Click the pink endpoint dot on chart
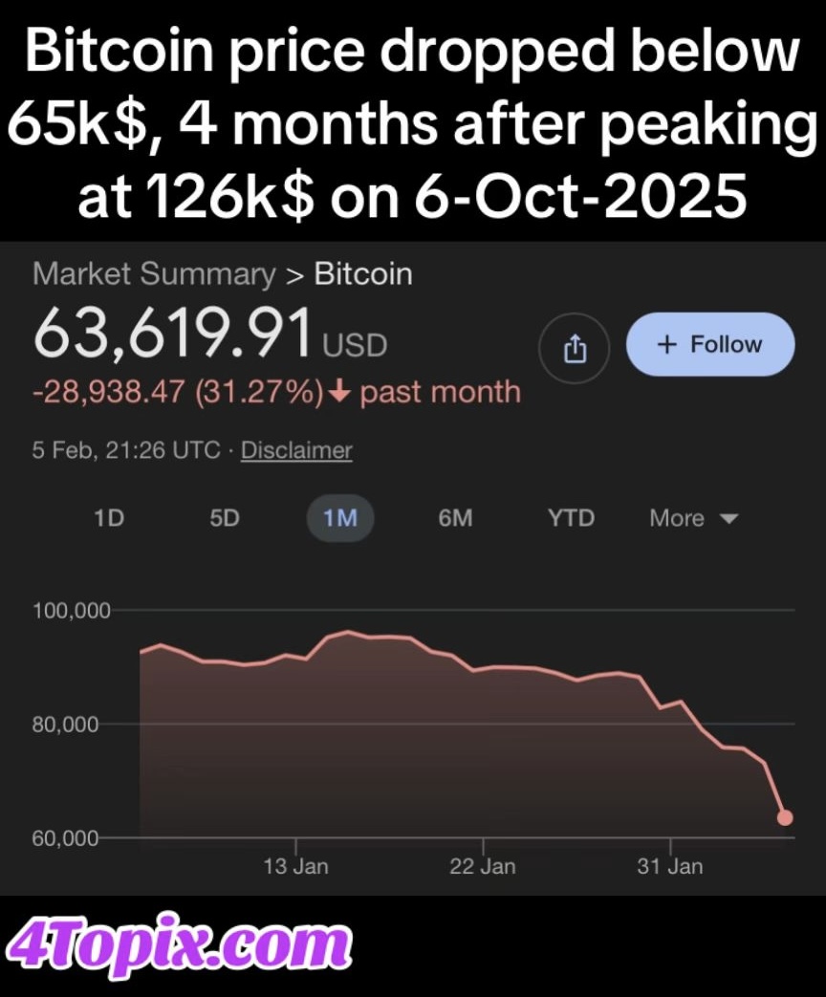This screenshot has width=826, height=997. point(785,817)
